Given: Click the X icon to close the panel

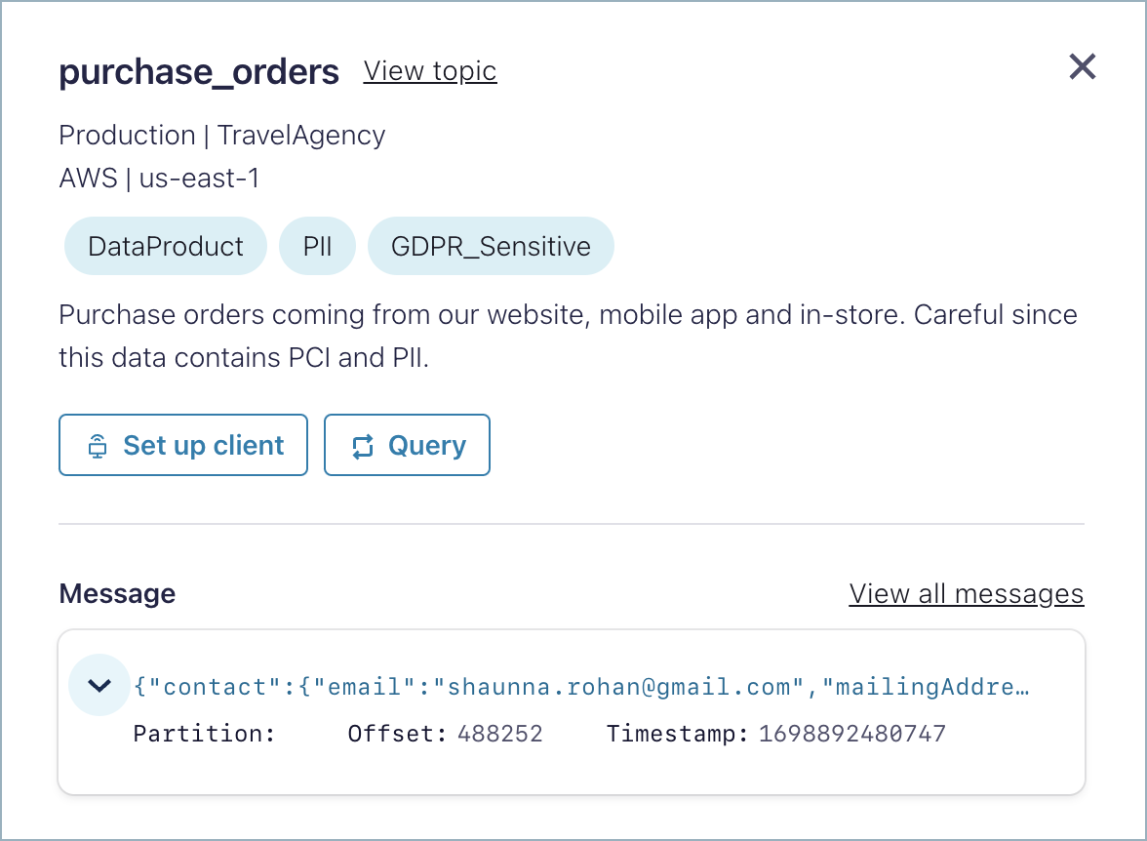Looking at the screenshot, I should [x=1082, y=66].
